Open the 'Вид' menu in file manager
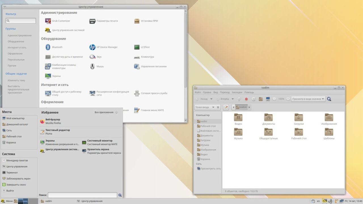This screenshot has height=204, width=363. point(216,92)
